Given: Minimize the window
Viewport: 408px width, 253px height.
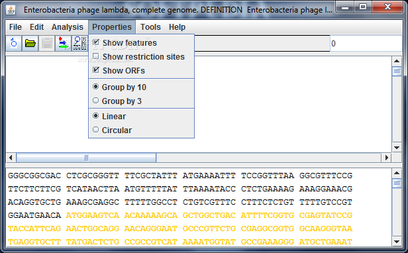Looking at the screenshot, I should [345, 7].
